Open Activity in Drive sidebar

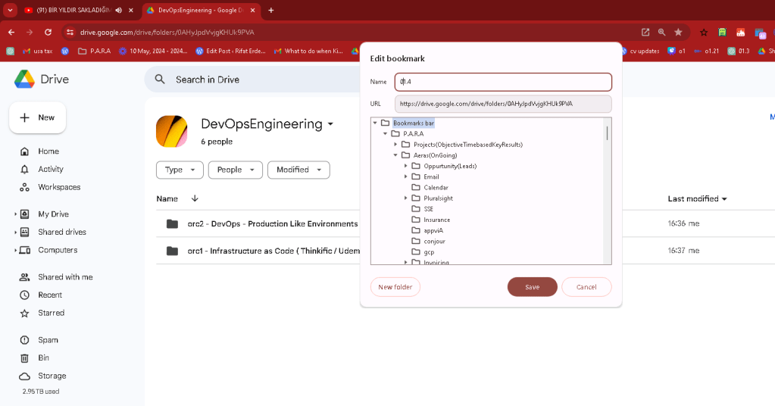[51, 169]
